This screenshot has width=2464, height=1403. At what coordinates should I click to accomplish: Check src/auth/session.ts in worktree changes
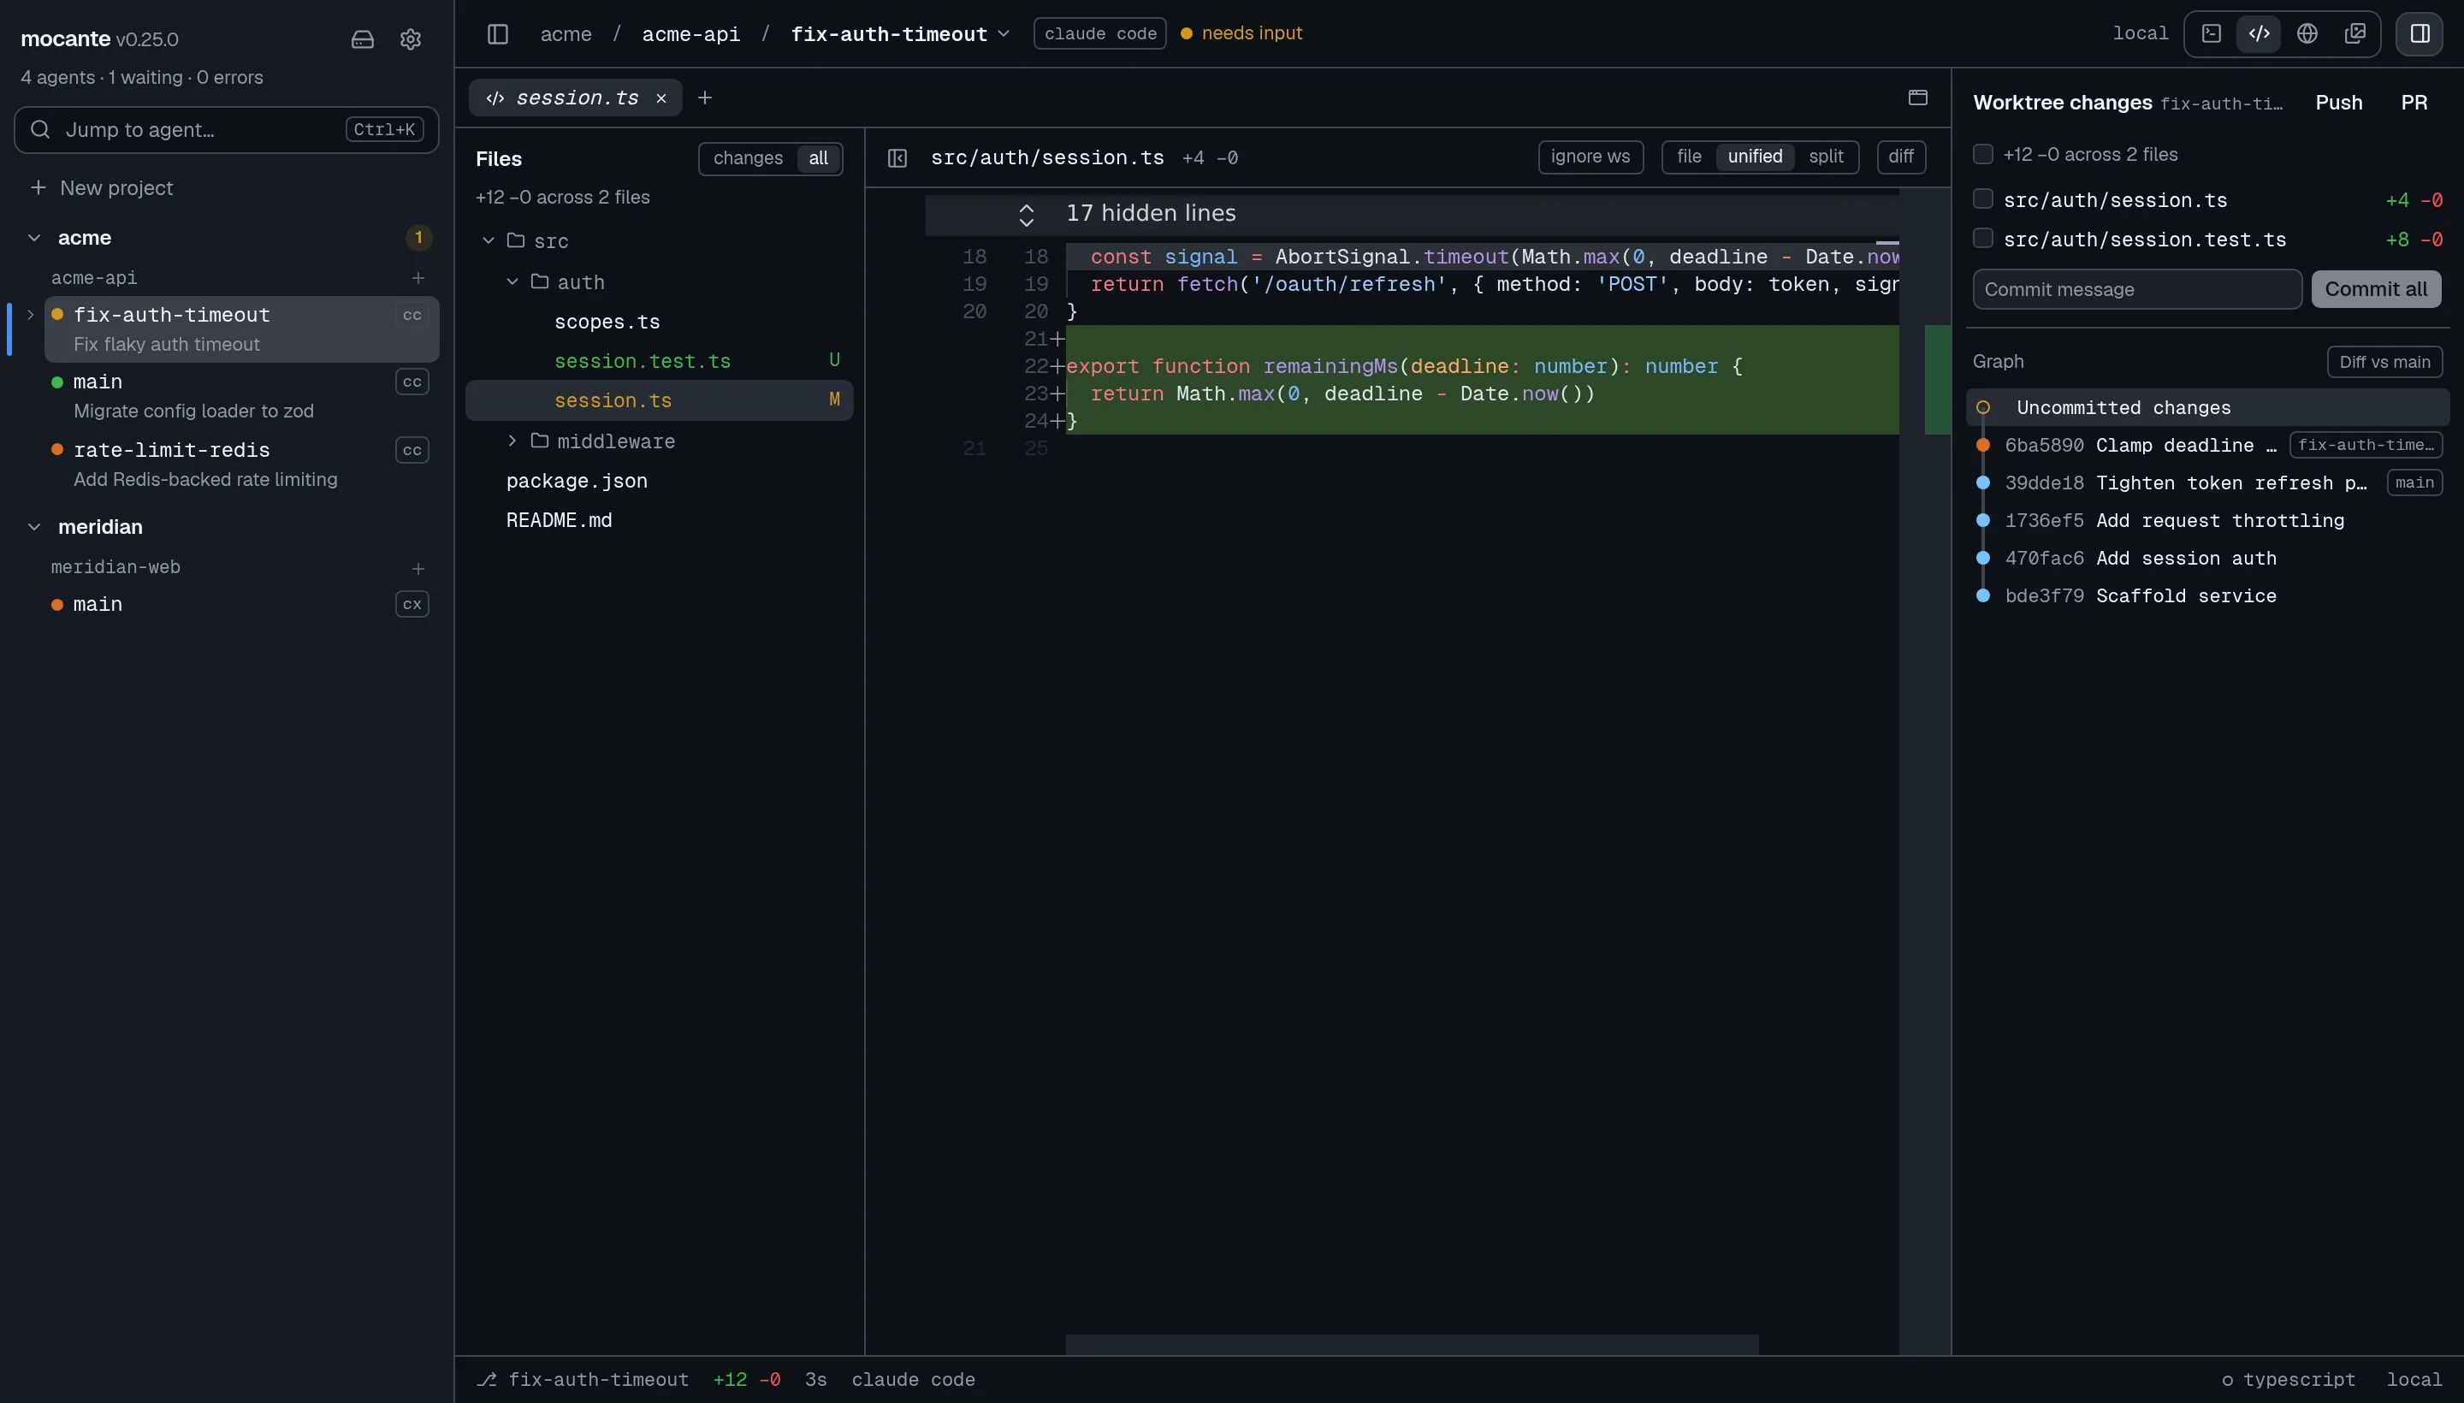click(1983, 199)
